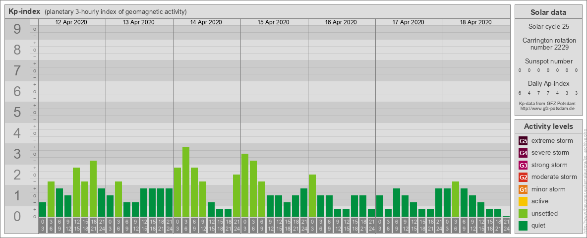Click the 'quiet' legend label
This screenshot has height=238, width=587.
(x=538, y=225)
